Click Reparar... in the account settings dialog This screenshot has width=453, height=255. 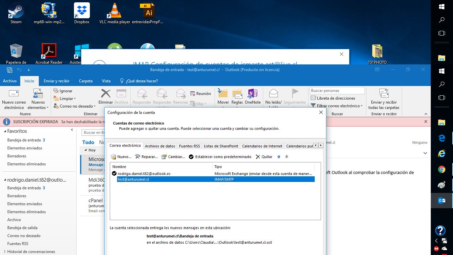point(147,157)
